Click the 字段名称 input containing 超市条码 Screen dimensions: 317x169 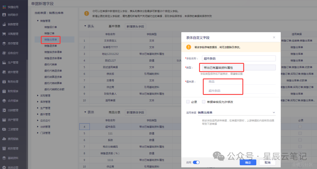click(x=239, y=58)
